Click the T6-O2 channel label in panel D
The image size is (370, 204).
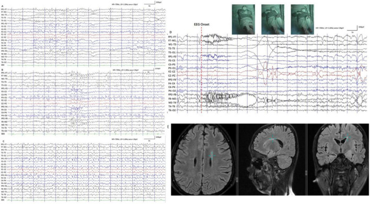tap(172, 110)
